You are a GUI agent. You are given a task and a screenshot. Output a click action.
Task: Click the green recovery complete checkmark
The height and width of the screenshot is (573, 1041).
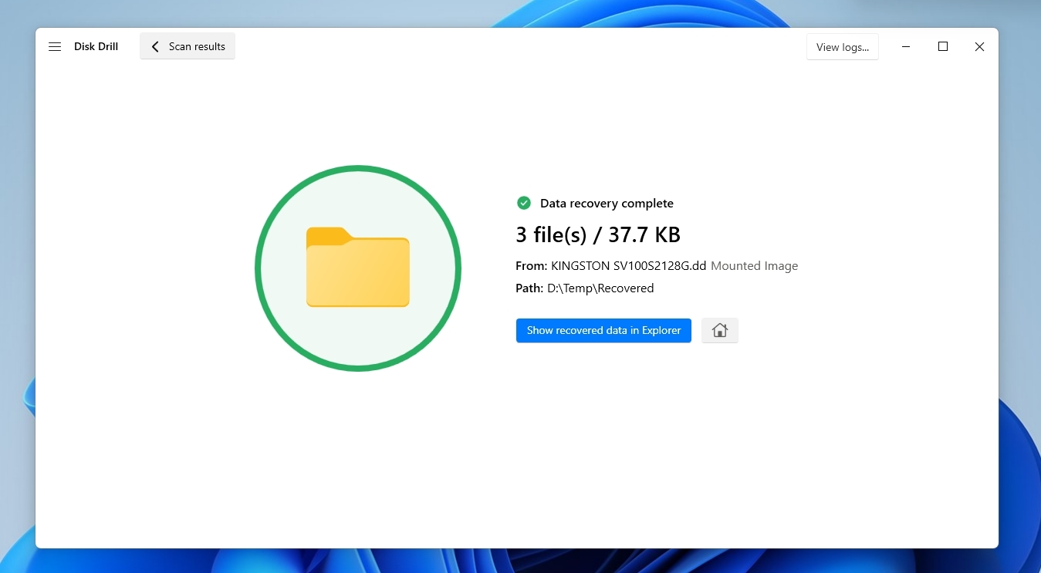point(524,203)
